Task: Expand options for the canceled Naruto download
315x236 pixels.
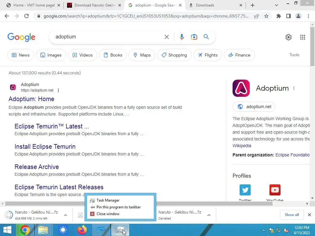Action: point(209,215)
